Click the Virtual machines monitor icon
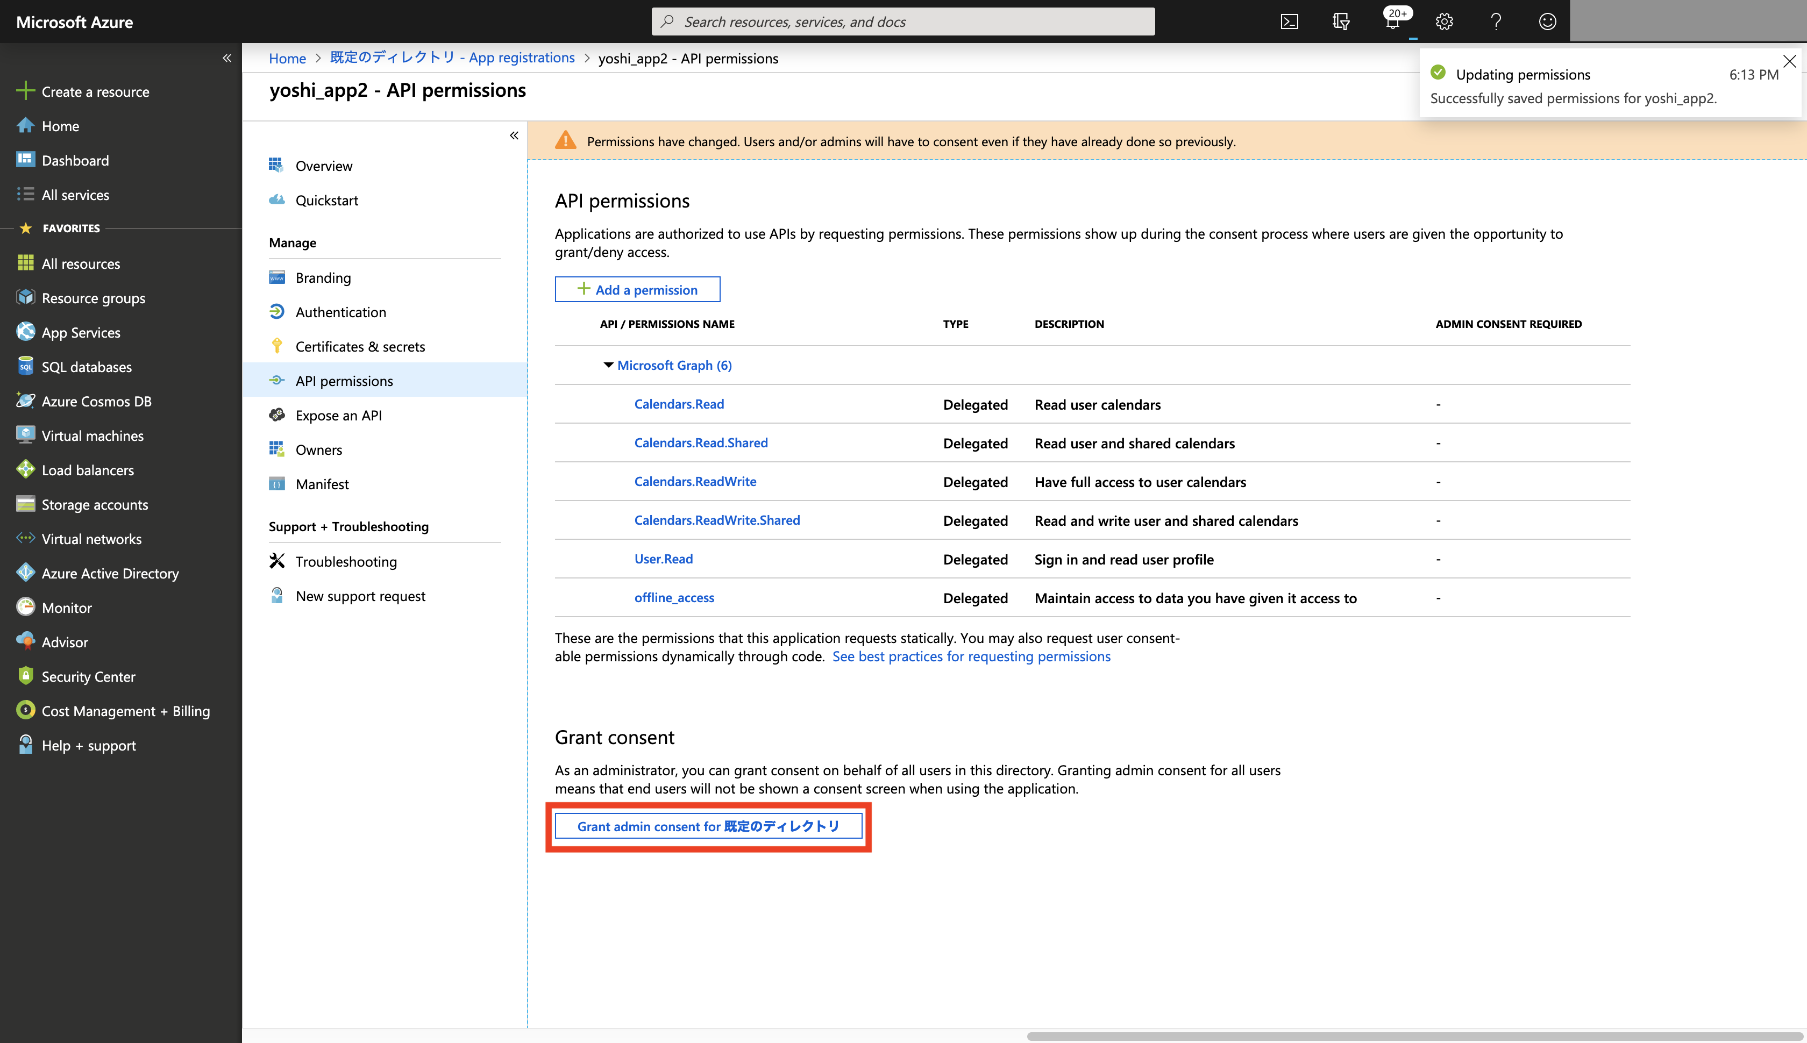Viewport: 1807px width, 1043px height. (x=25, y=435)
